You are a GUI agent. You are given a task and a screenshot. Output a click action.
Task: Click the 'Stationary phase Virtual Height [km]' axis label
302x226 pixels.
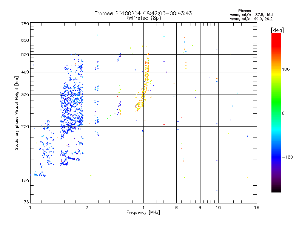click(16, 113)
